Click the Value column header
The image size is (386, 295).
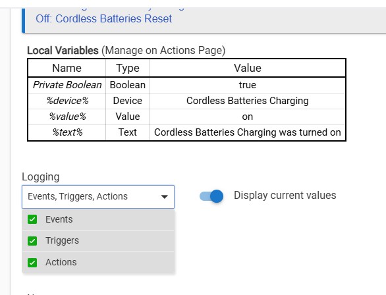pos(248,68)
